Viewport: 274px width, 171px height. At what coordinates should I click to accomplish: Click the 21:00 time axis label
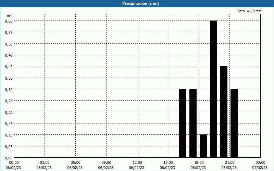click(229, 163)
